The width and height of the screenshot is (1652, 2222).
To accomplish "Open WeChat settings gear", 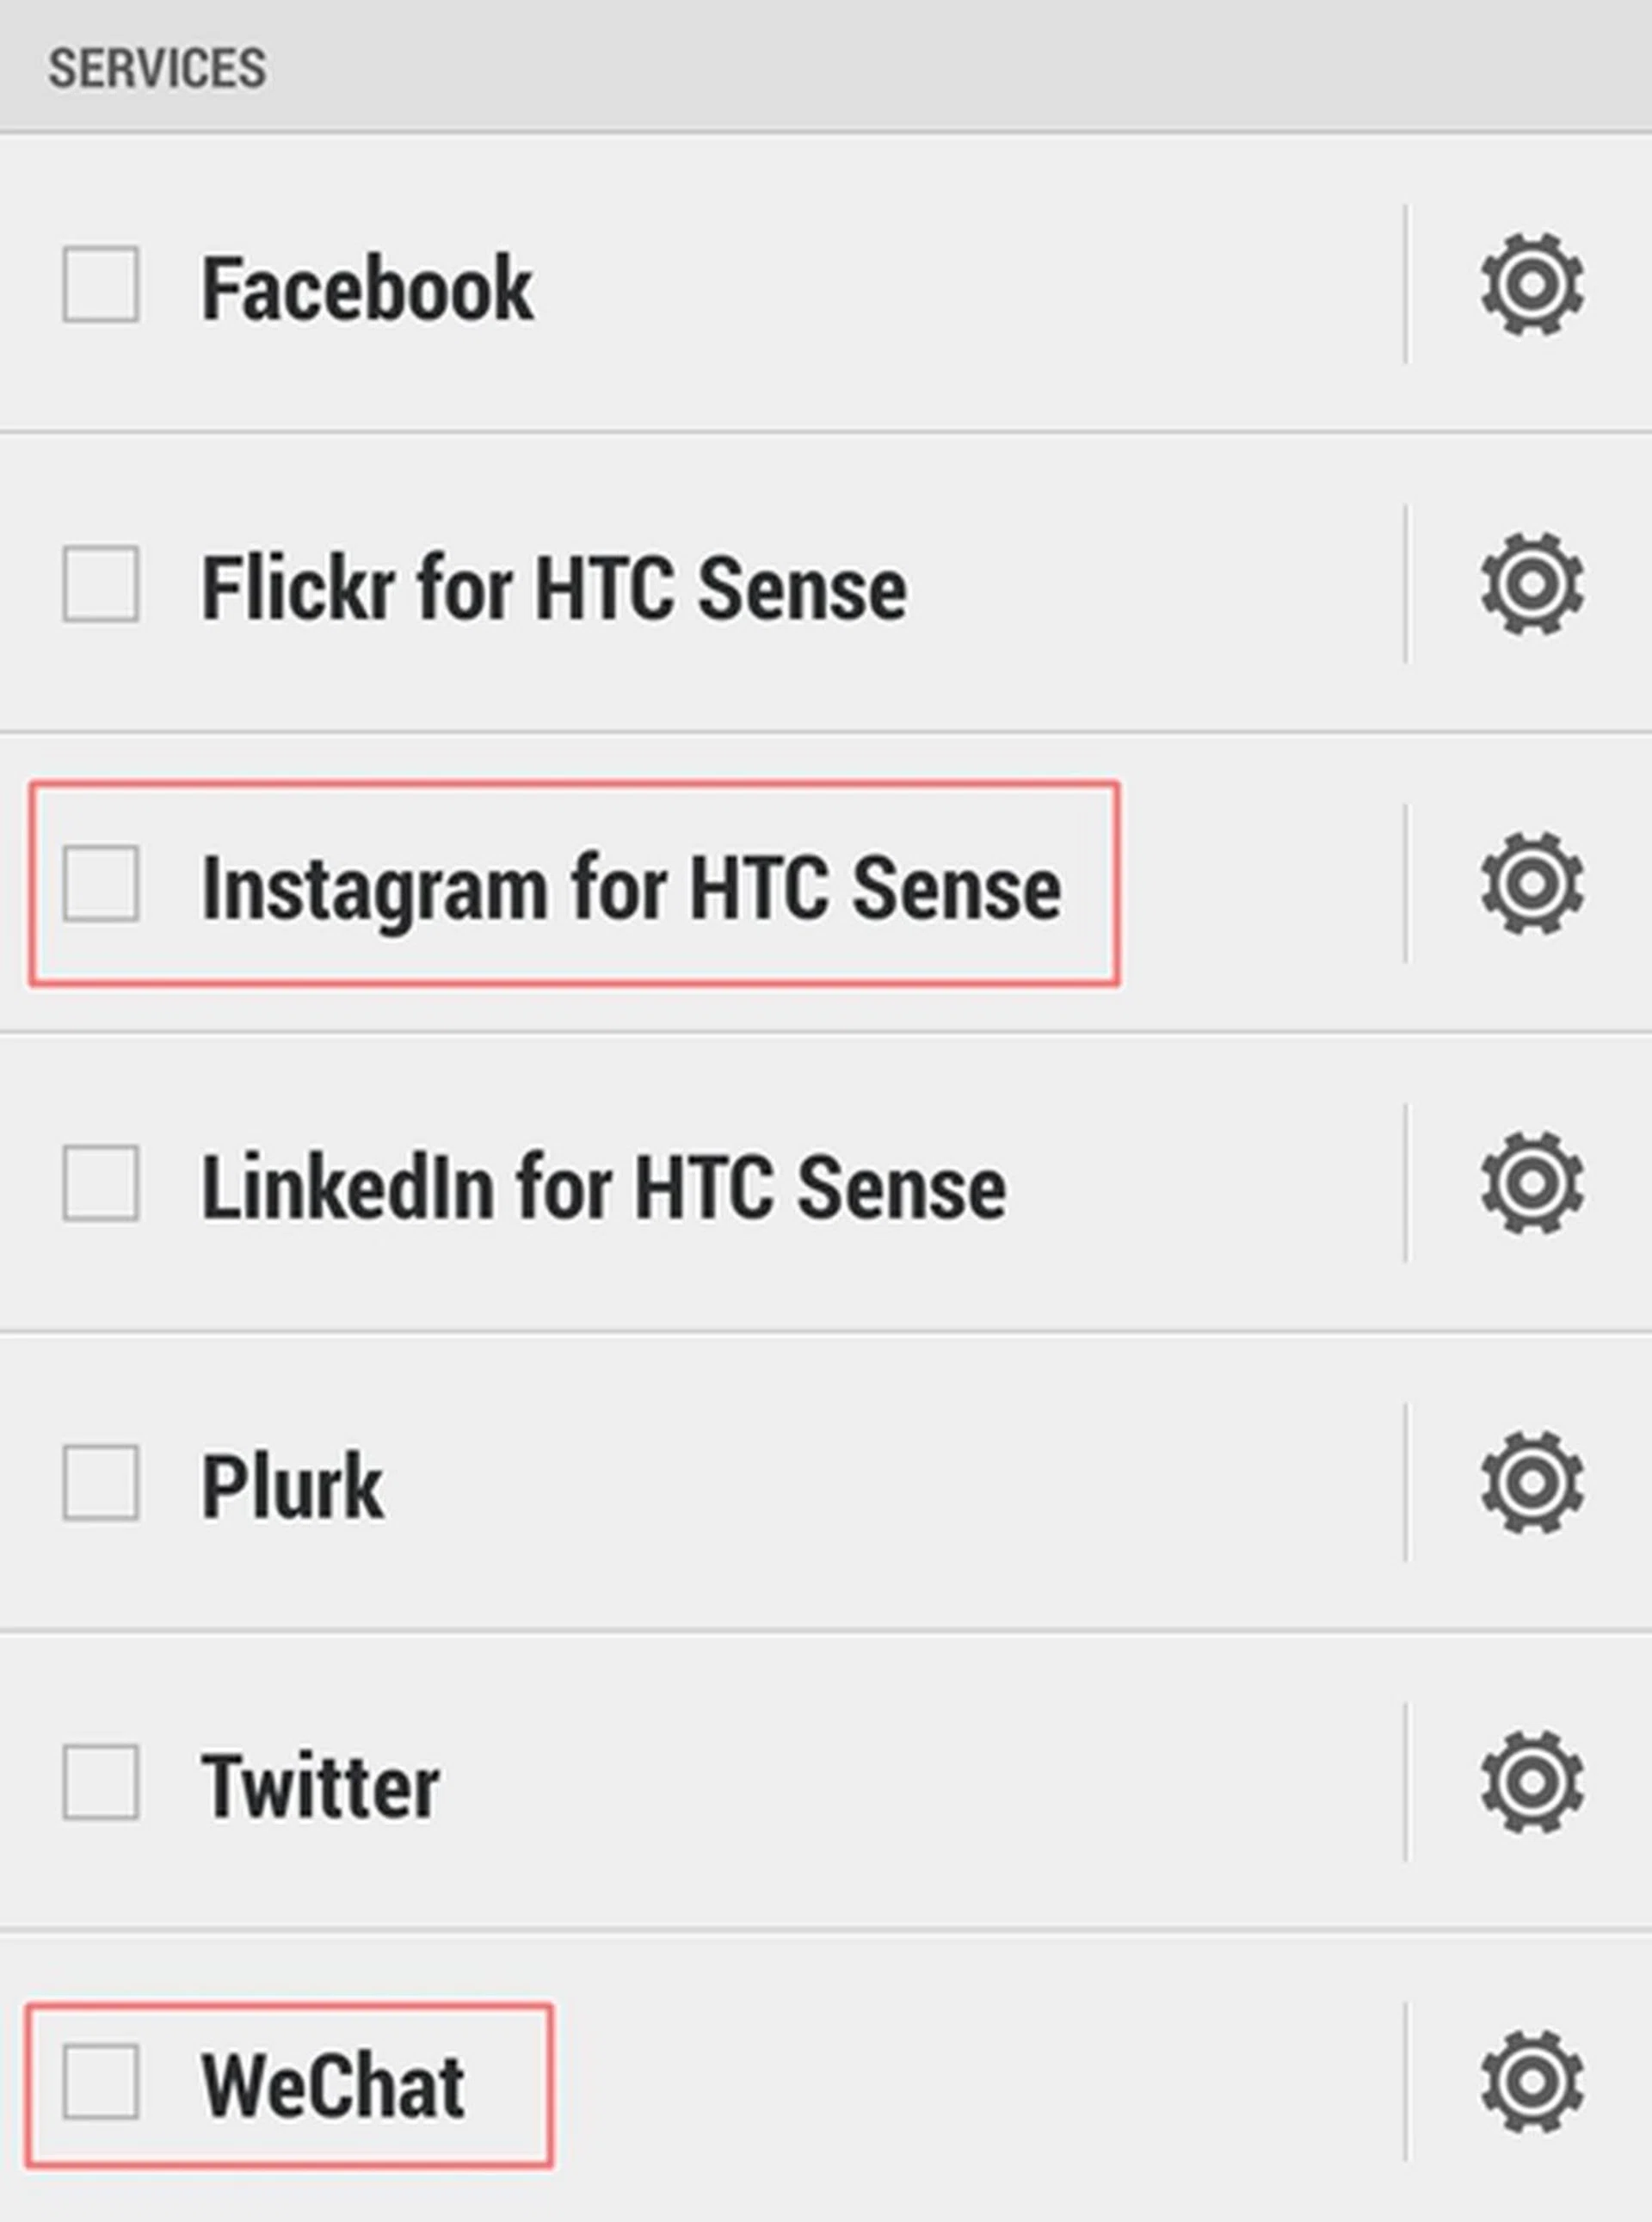I will tap(1531, 2082).
